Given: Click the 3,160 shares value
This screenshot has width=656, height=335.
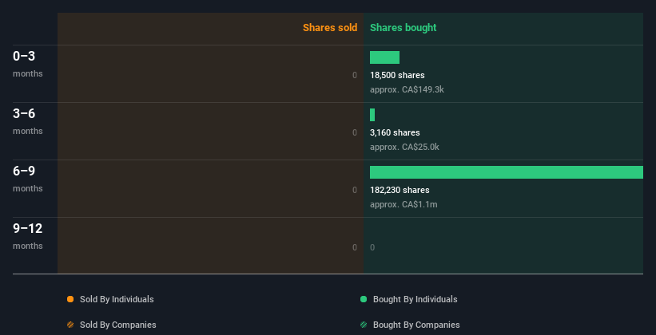Looking at the screenshot, I should [x=395, y=132].
